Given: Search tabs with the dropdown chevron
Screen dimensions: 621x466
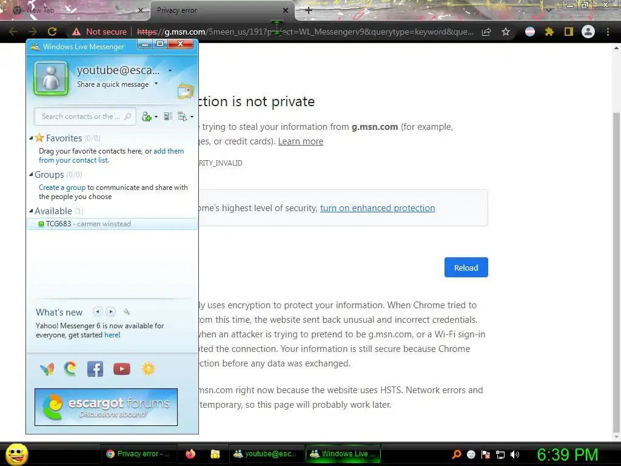Looking at the screenshot, I should point(548,10).
